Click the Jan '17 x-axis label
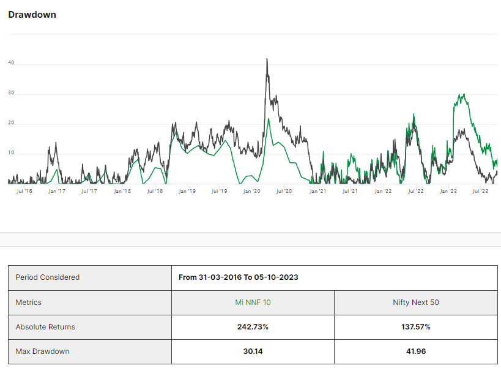501x368 pixels. pos(57,191)
